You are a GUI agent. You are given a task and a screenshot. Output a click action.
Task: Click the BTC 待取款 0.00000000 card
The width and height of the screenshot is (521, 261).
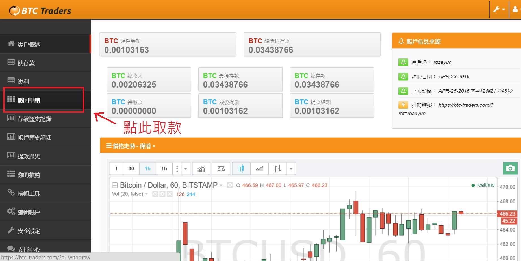pyautogui.click(x=149, y=106)
